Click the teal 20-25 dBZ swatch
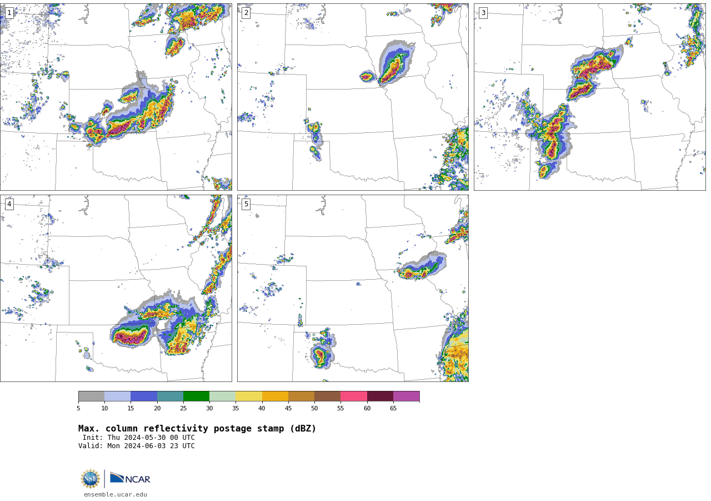This screenshot has width=711, height=501. [x=170, y=396]
